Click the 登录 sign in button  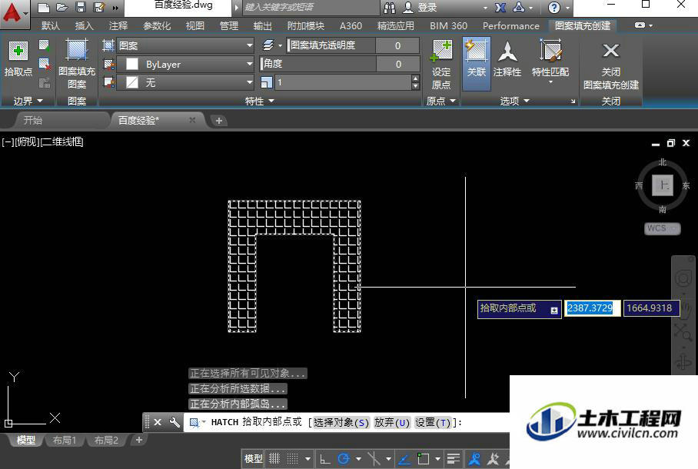pyautogui.click(x=421, y=8)
